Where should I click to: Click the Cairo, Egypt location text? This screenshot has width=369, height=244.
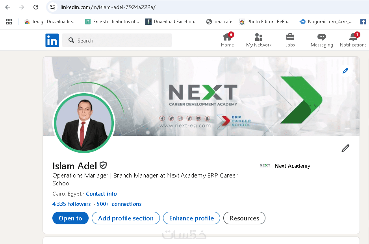(x=67, y=194)
